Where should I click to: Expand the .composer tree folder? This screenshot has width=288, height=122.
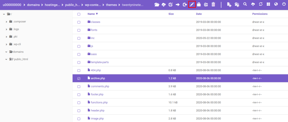point(6,22)
